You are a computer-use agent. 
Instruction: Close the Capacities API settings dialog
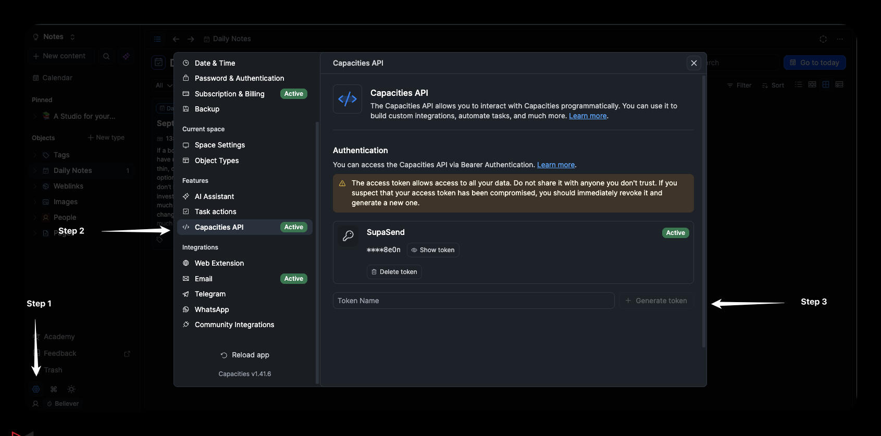pyautogui.click(x=693, y=63)
